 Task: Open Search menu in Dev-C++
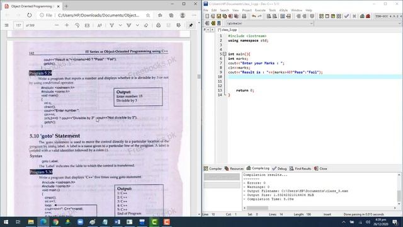[x=224, y=10]
